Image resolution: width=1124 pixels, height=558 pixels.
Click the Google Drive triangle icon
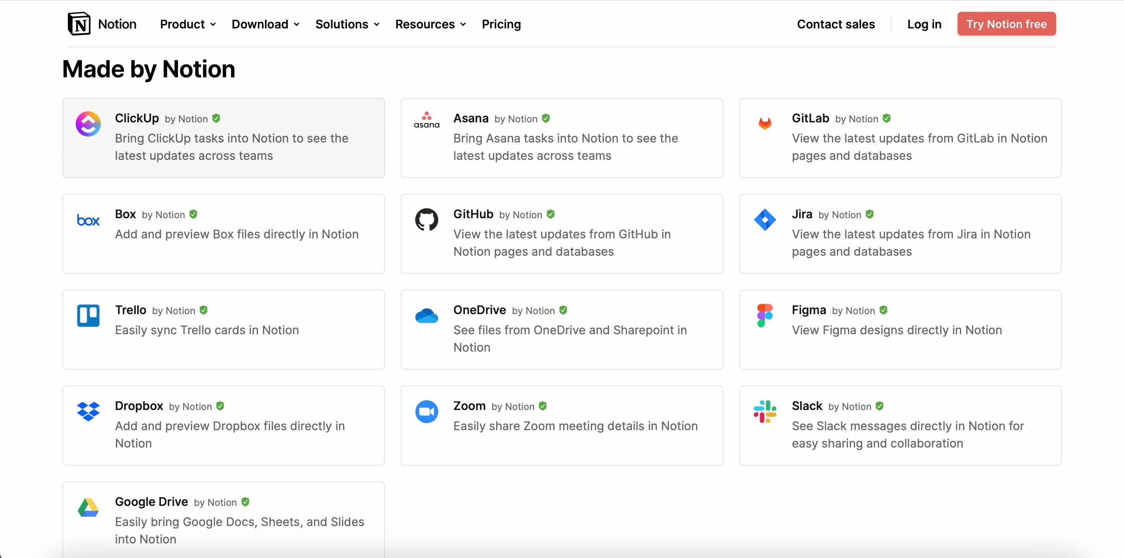[x=88, y=507]
